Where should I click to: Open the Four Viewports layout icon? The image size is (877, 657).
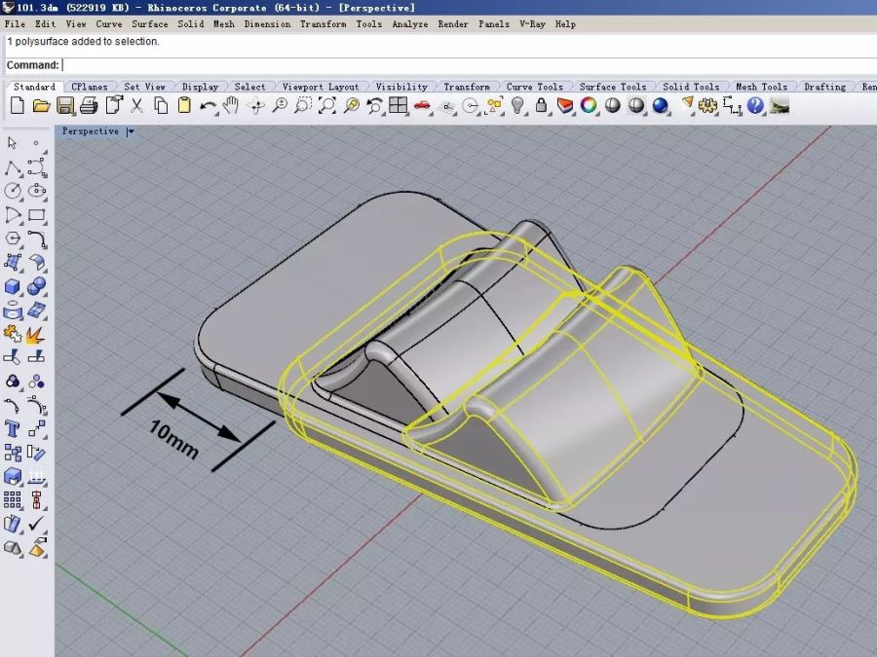pos(398,106)
